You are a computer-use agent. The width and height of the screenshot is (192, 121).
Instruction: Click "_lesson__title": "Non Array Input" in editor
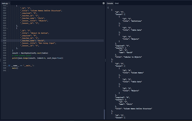(38, 43)
